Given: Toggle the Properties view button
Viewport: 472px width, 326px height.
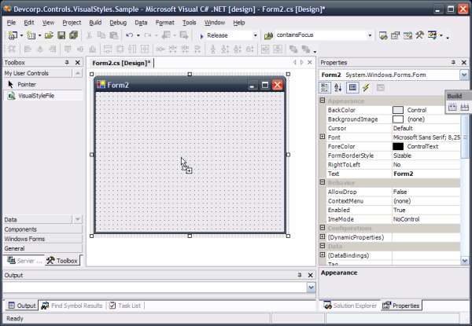Looking at the screenshot, I should 352,88.
